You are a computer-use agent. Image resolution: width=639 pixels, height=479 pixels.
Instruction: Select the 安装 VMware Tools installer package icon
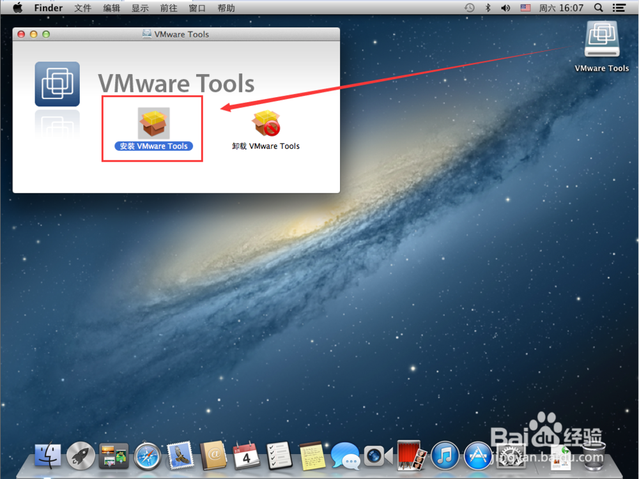153,123
